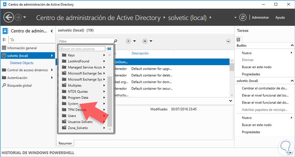The width and height of the screenshot is (295, 157).
Task: Collapse the Builtin tasks section
Action: (292, 45)
